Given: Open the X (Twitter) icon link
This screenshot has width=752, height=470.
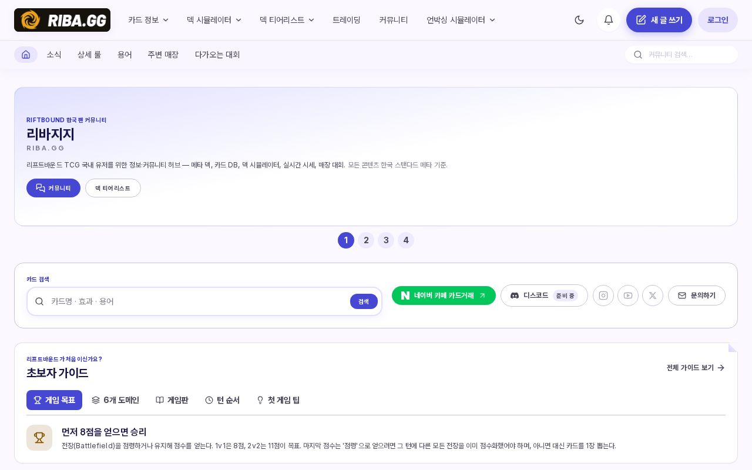Looking at the screenshot, I should pos(653,296).
